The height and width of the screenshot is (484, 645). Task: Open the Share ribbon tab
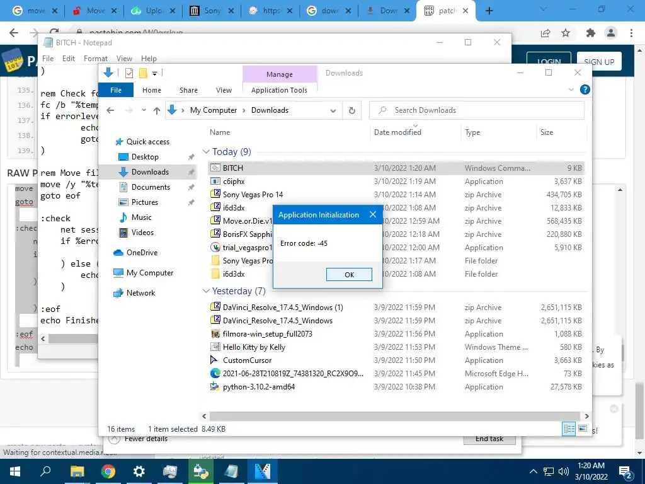(188, 90)
